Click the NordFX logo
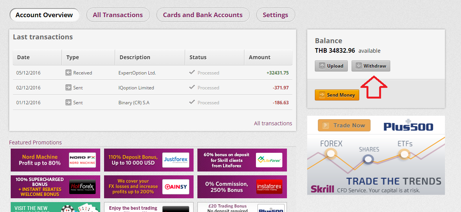The width and height of the screenshot is (461, 212). click(x=82, y=160)
